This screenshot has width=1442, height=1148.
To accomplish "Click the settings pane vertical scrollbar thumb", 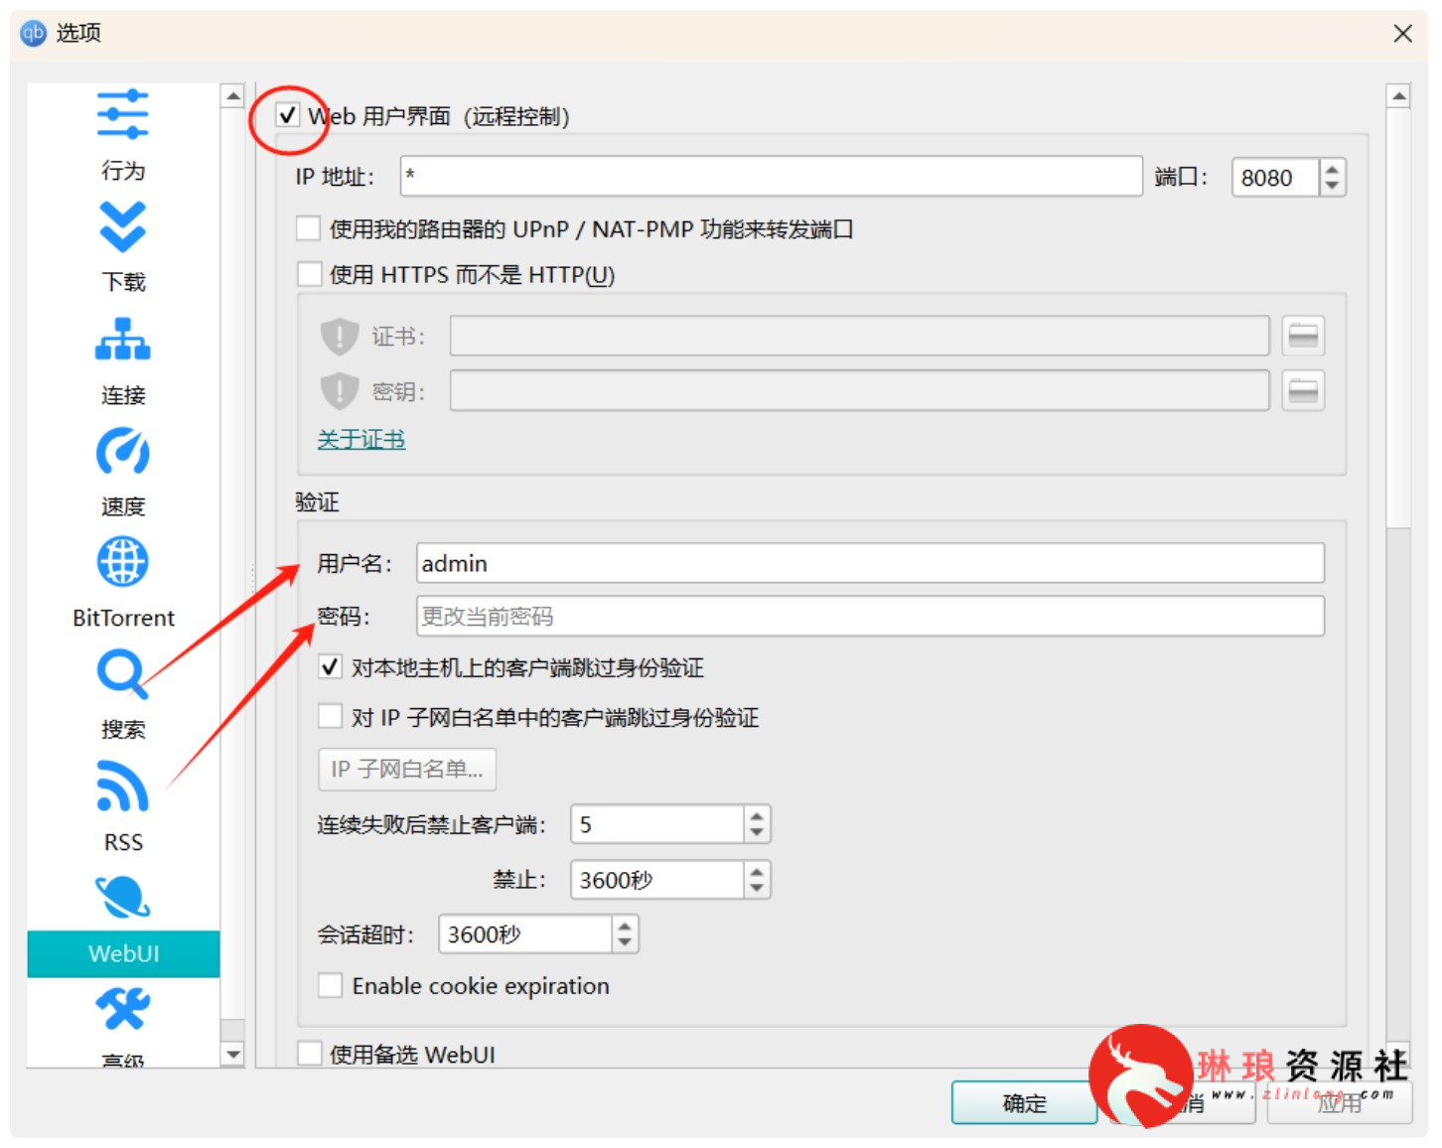I will pos(1398,318).
